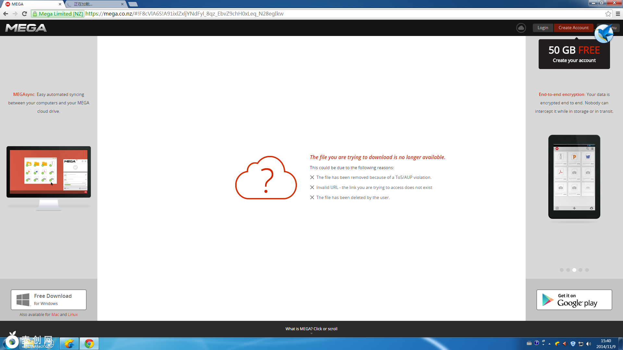
Task: Click the MEGA logo in header
Action: coord(26,28)
